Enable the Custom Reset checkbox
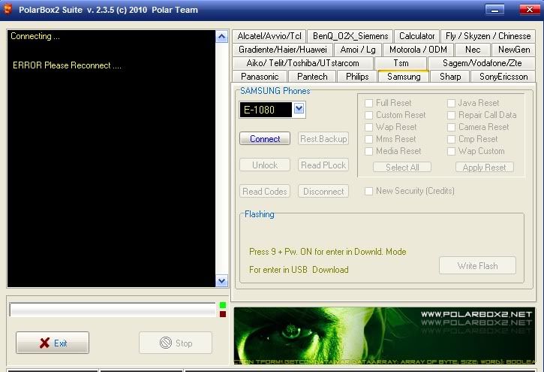This screenshot has height=372, width=544. (369, 115)
